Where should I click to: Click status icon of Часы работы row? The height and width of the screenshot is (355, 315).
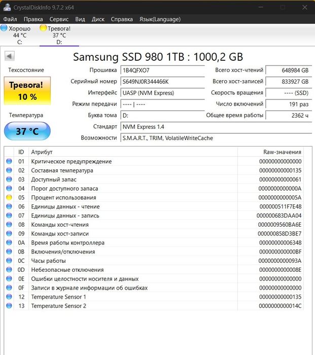click(9, 261)
